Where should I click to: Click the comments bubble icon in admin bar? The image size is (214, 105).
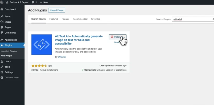(x=33, y=2)
